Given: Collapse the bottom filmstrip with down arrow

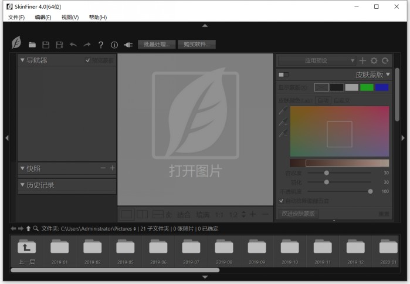Looking at the screenshot, I should click(x=205, y=277).
